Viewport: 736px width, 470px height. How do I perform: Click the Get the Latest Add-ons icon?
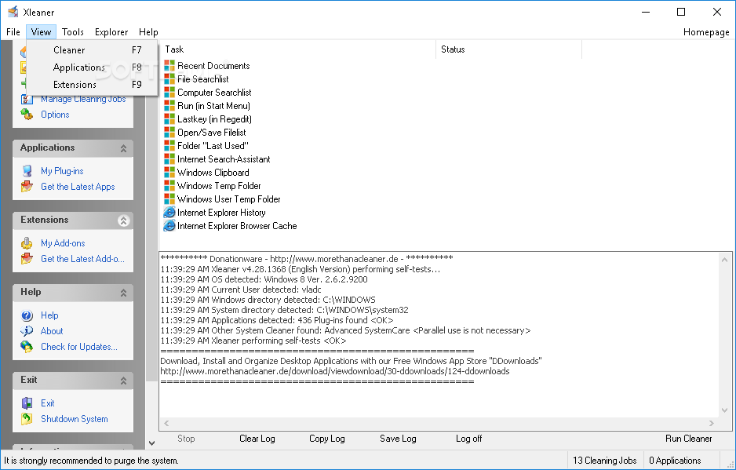[x=27, y=259]
